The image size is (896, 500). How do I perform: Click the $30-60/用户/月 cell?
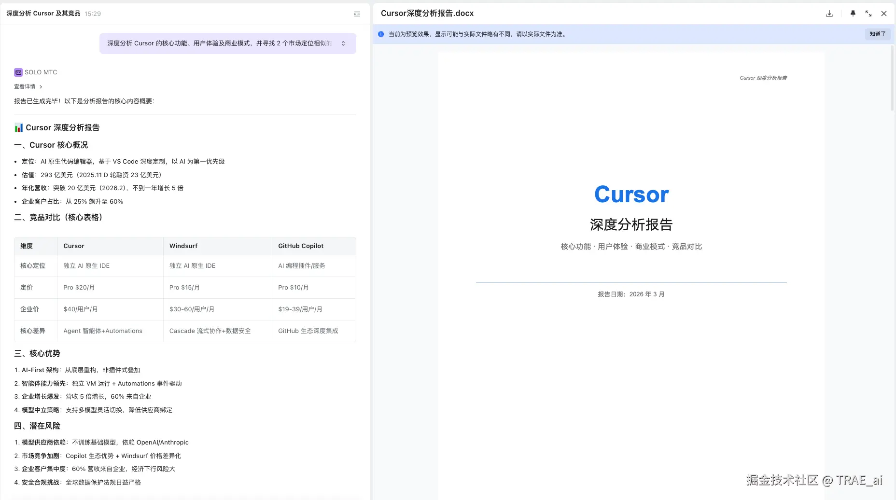coord(192,309)
